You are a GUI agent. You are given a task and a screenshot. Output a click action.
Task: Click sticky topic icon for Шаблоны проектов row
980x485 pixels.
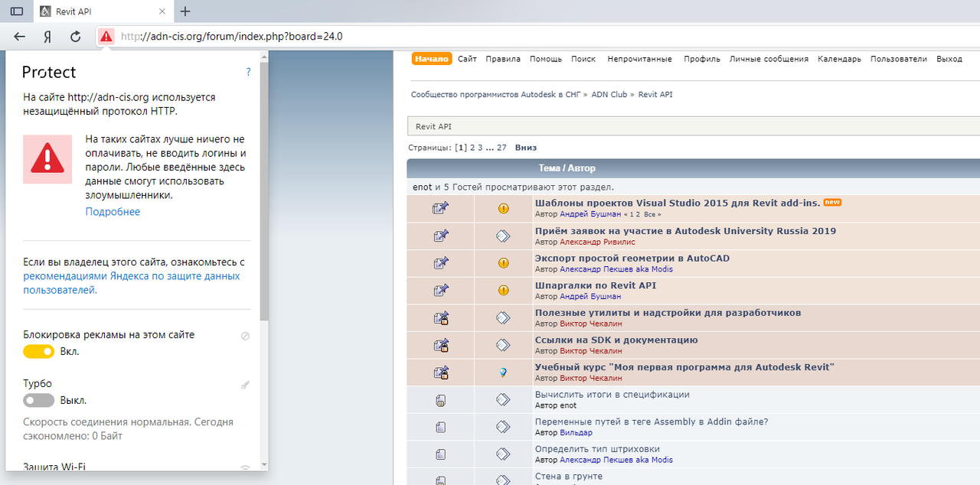pos(440,208)
